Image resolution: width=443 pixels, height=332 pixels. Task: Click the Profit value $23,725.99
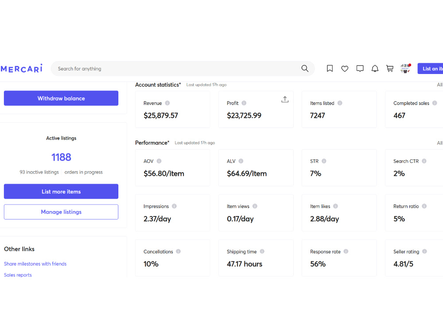(x=244, y=116)
